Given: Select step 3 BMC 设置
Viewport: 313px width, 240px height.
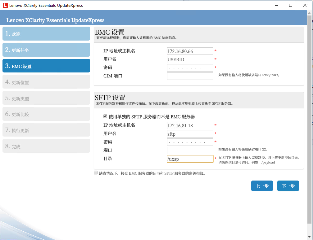Looking at the screenshot, I should click(x=46, y=66).
